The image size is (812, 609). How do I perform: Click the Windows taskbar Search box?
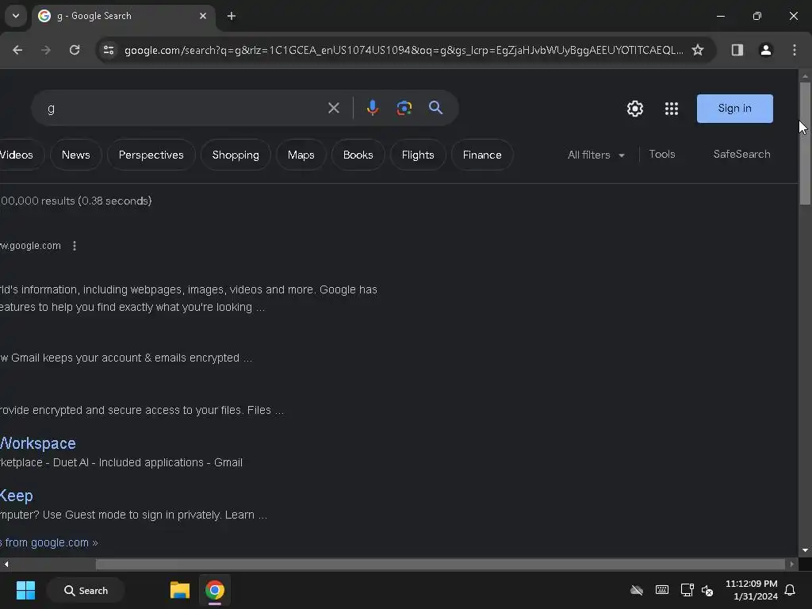click(86, 590)
